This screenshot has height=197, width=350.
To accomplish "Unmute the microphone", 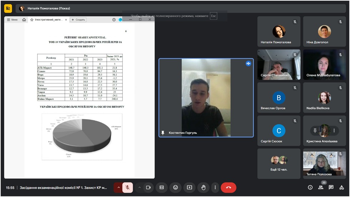I will point(127,187).
